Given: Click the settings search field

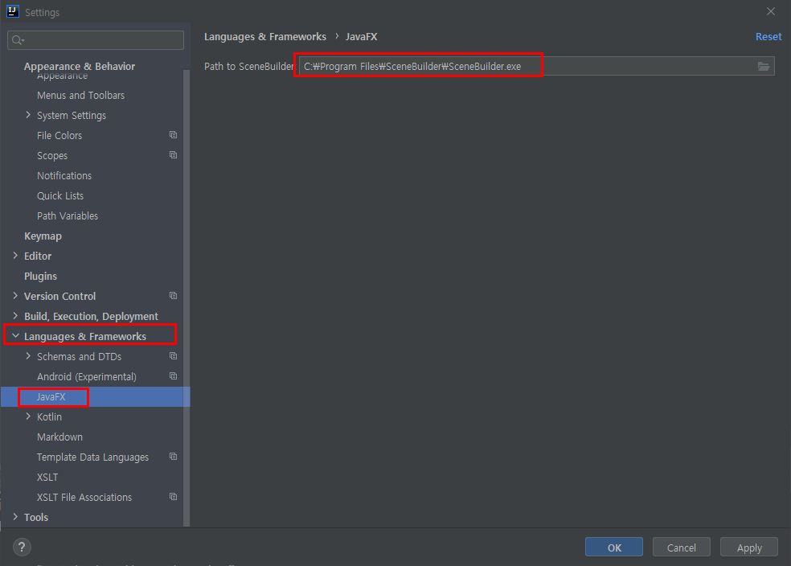Looking at the screenshot, I should tap(96, 40).
